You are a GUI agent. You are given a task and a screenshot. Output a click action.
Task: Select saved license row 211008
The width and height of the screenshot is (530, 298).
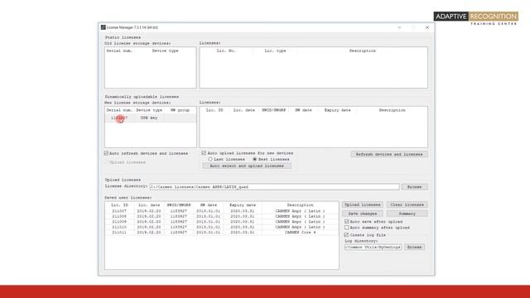pos(222,216)
